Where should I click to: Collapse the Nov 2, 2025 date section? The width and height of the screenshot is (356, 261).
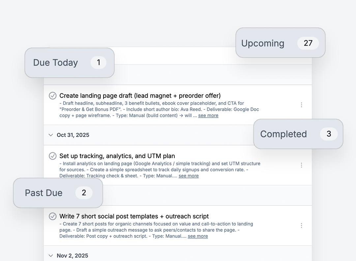click(x=51, y=255)
